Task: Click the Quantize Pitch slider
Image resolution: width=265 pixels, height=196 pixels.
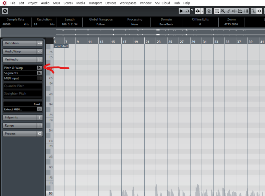Action: coord(23,89)
